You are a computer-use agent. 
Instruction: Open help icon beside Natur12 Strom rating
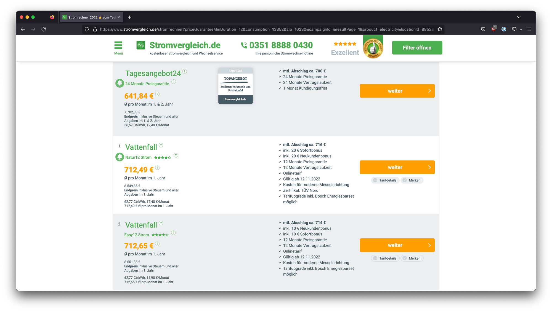[176, 155]
